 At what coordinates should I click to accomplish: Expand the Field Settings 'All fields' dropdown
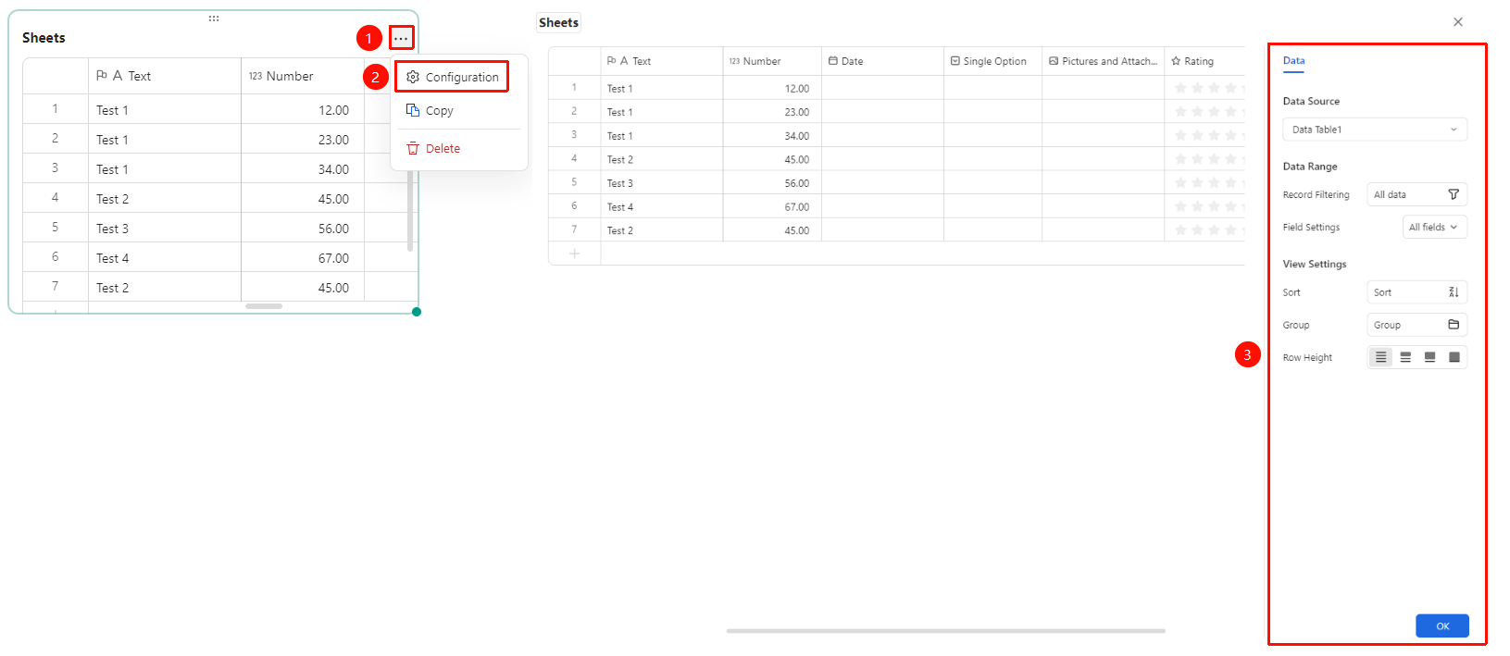1434,228
